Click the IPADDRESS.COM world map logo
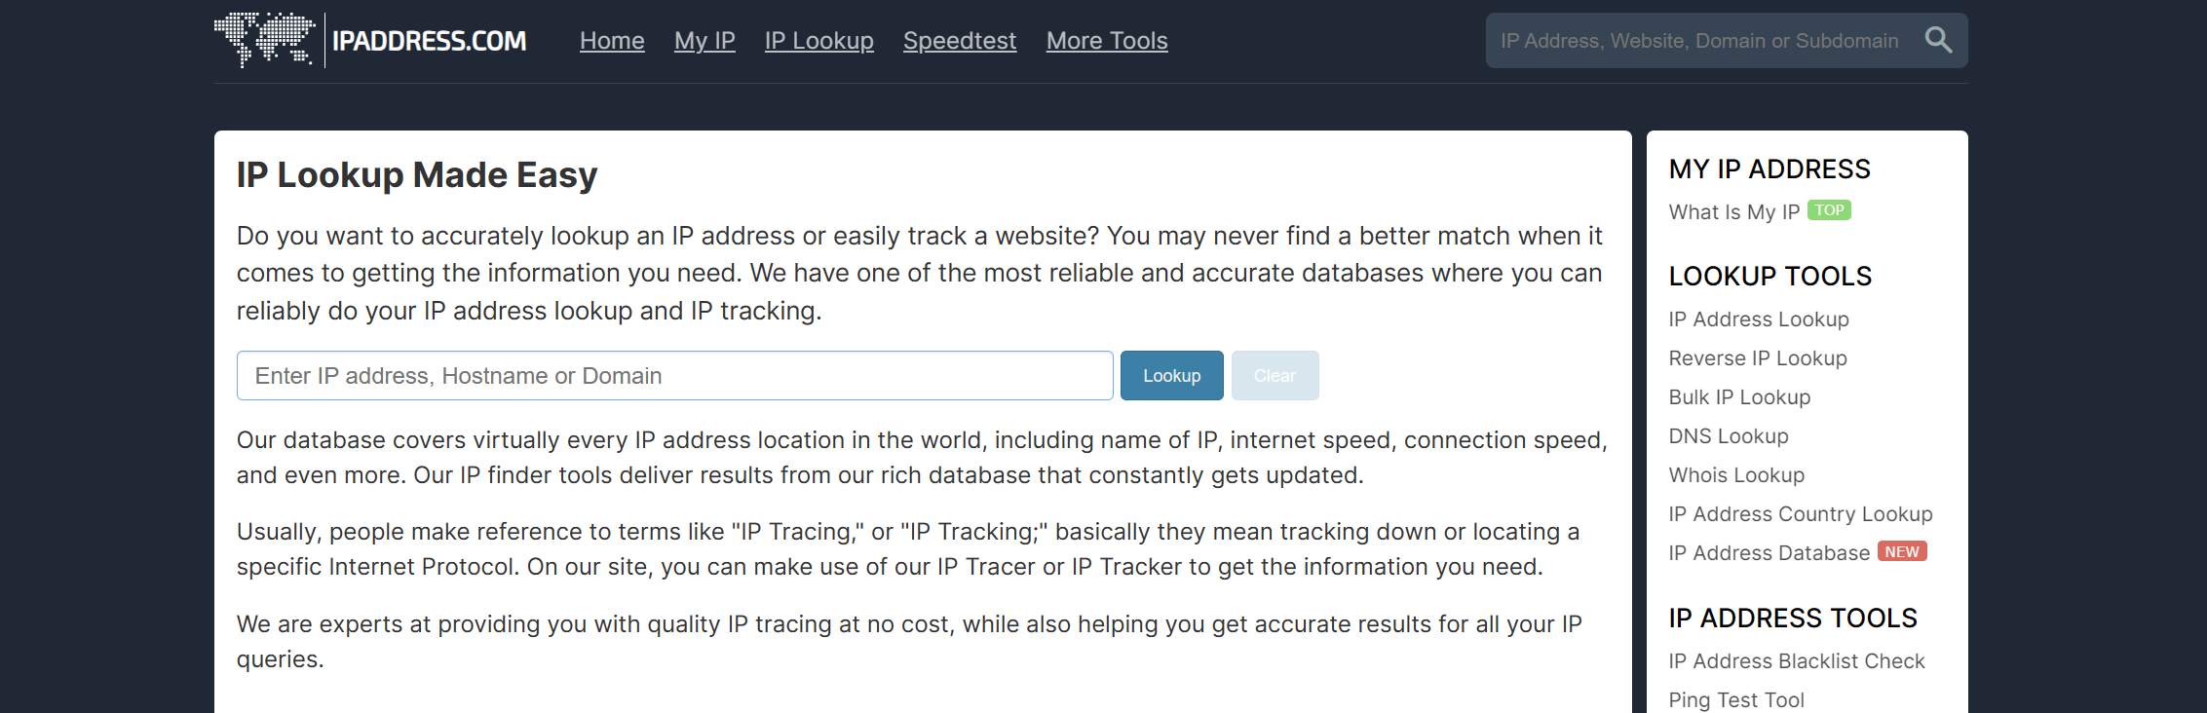Viewport: 2207px width, 713px height. pos(264,40)
